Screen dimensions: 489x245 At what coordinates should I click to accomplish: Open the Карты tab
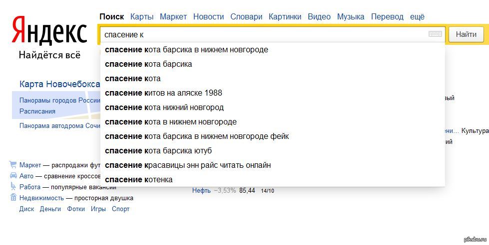[142, 16]
